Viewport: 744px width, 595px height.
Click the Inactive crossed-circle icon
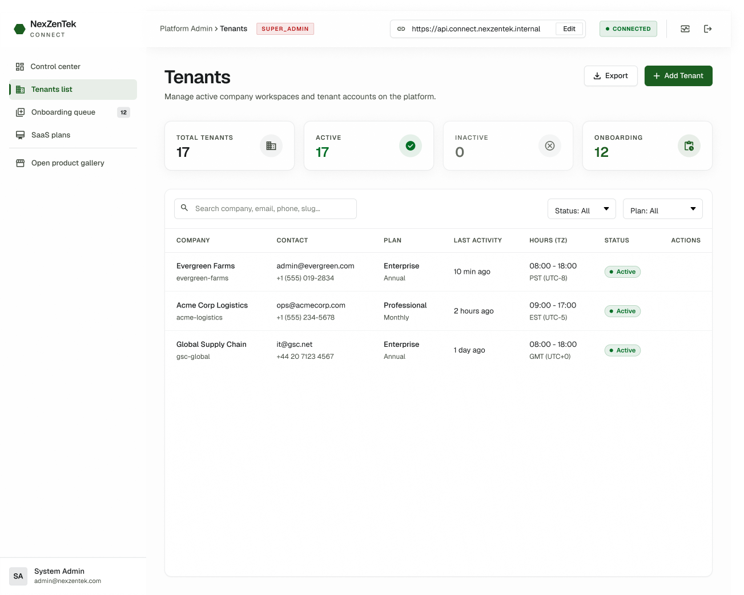point(550,146)
